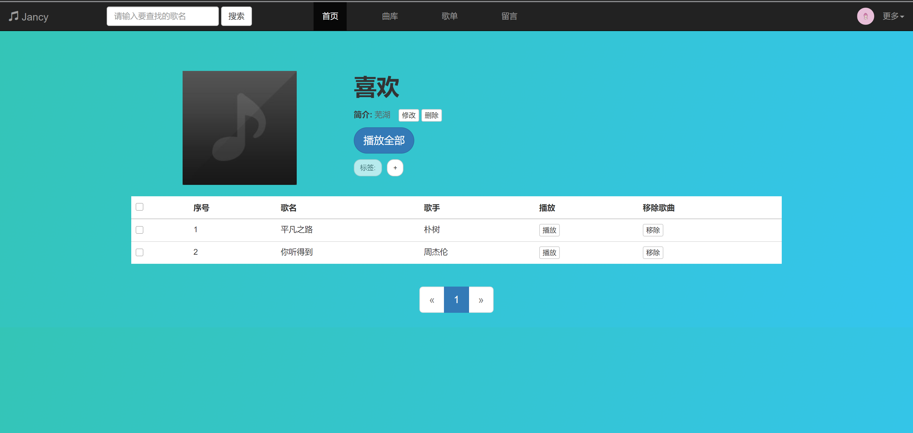Open the 留言 navigation tab
913x433 pixels.
pos(509,16)
